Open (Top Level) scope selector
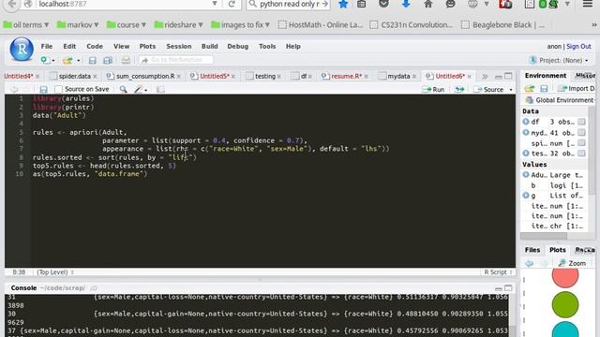This screenshot has height=337, width=600. coord(55,272)
